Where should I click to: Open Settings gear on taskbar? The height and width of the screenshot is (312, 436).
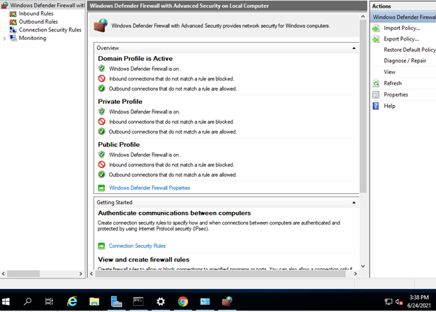point(161,302)
